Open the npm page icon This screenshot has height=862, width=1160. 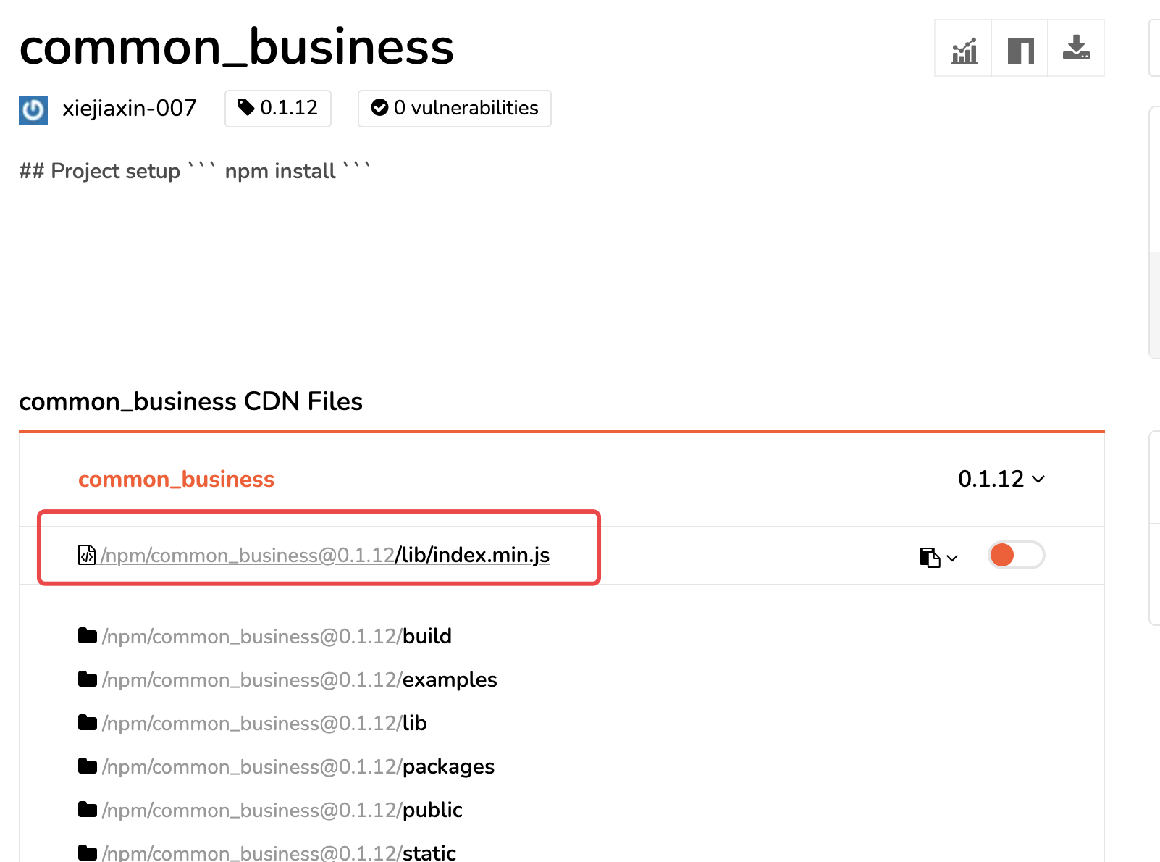click(x=1020, y=49)
